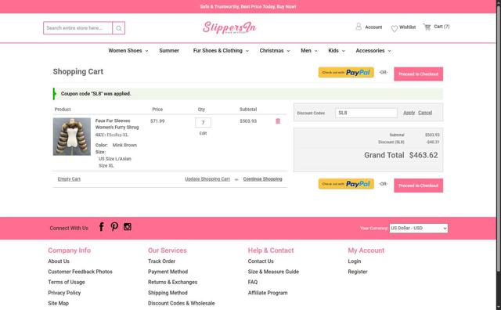Expand the Accessories menu

point(373,51)
